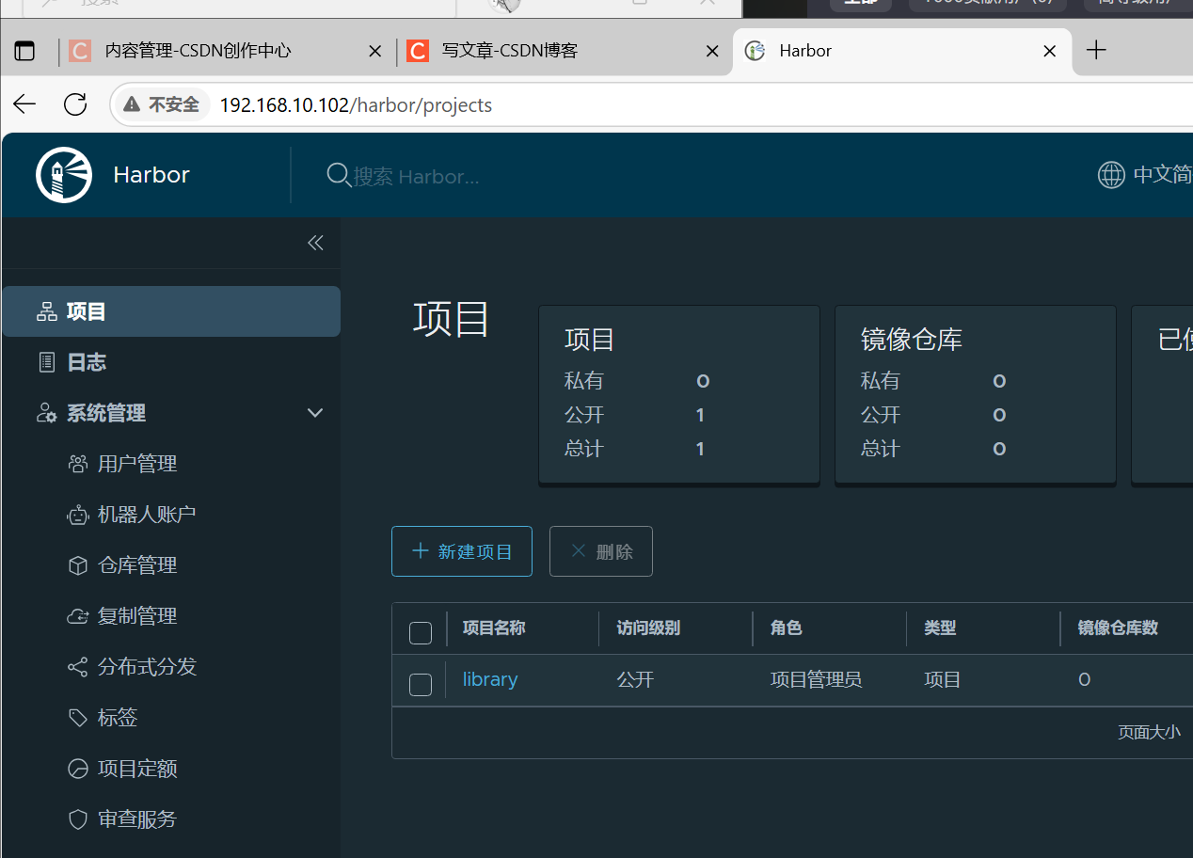Select all projects header checkbox
This screenshot has width=1193, height=858.
[x=421, y=633]
